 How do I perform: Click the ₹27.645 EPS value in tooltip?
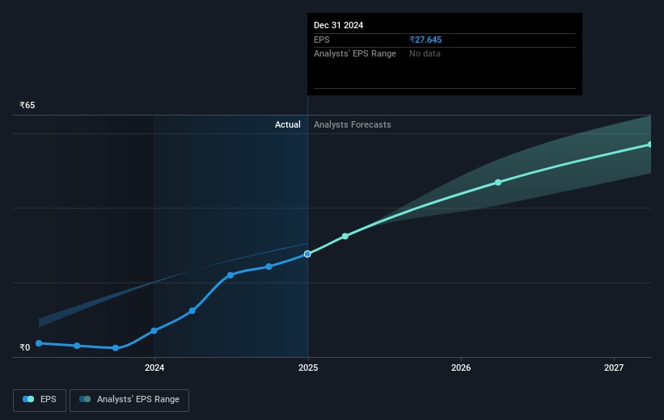tap(425, 40)
